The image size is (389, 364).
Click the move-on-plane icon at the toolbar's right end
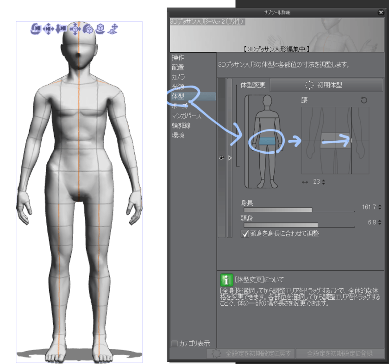click(x=113, y=29)
